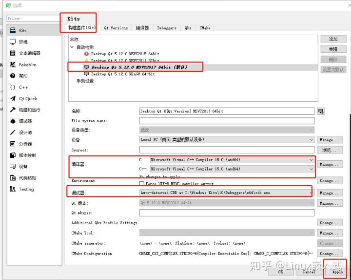The image size is (351, 280).
Task: Open the 文本编辑器 text editor category
Action: click(x=29, y=53)
